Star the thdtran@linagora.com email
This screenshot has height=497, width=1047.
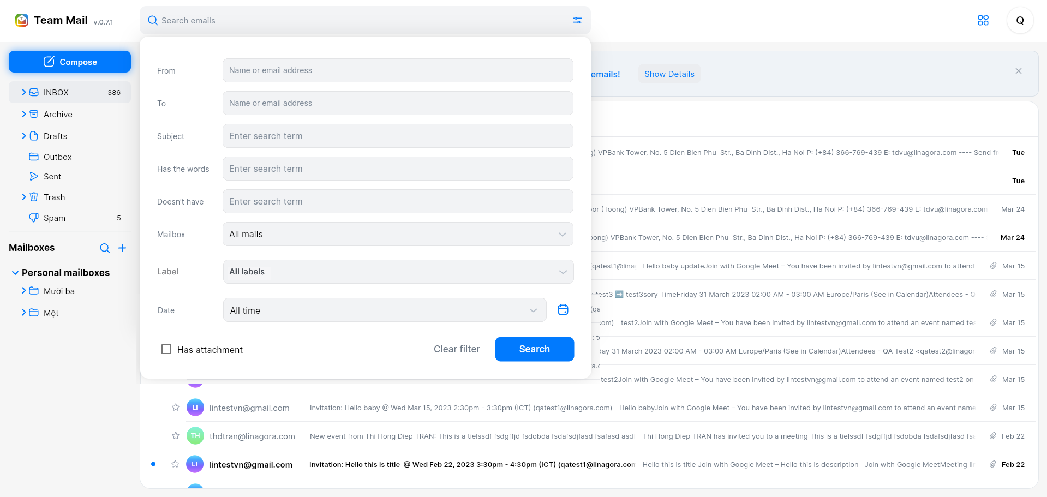[175, 436]
